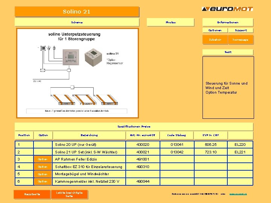Select 'Kammregenmelder inkl. Netzteil 230 V' cell

click(89, 182)
